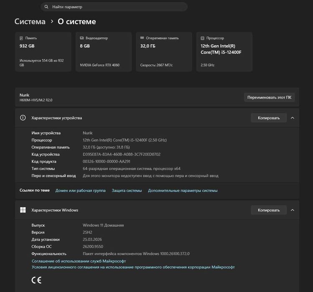Click the search magnifier icon
This screenshot has width=313, height=292.
pyautogui.click(x=46, y=7)
